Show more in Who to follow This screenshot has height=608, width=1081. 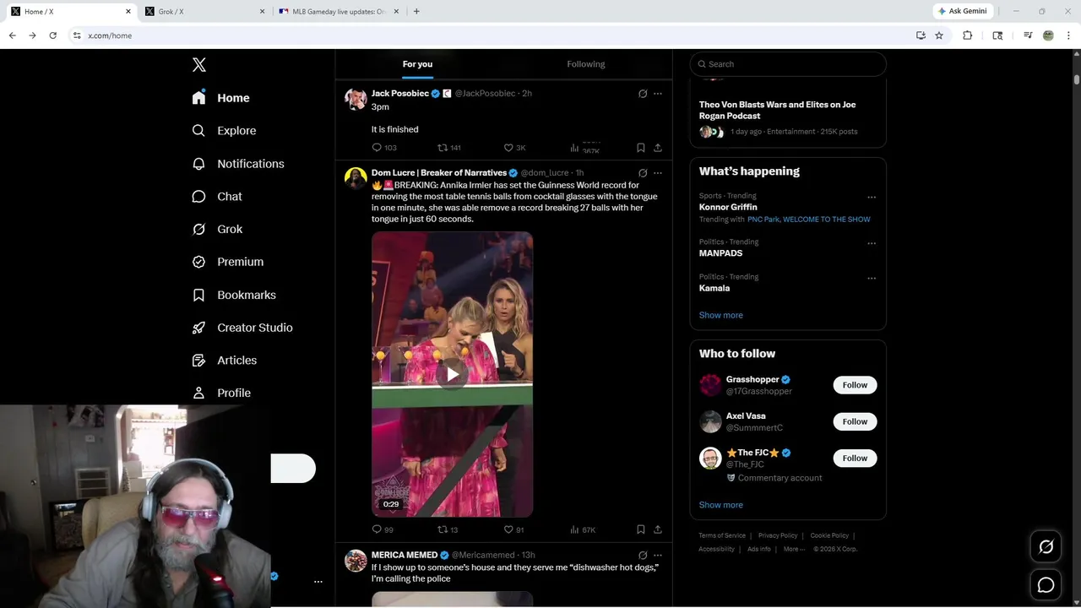tap(720, 505)
